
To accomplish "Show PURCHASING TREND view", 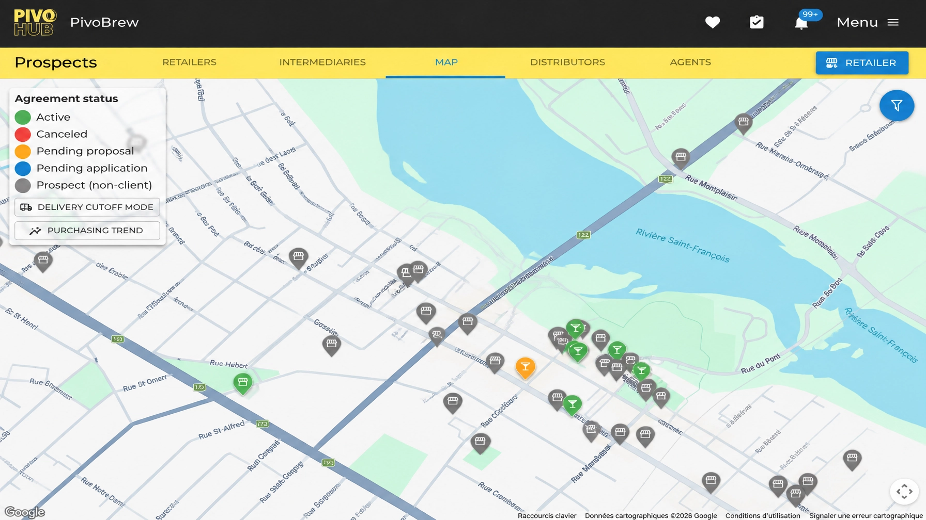I will pos(87,231).
